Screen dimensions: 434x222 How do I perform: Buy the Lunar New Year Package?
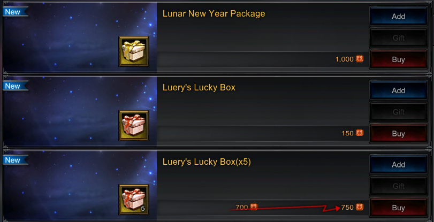click(398, 59)
